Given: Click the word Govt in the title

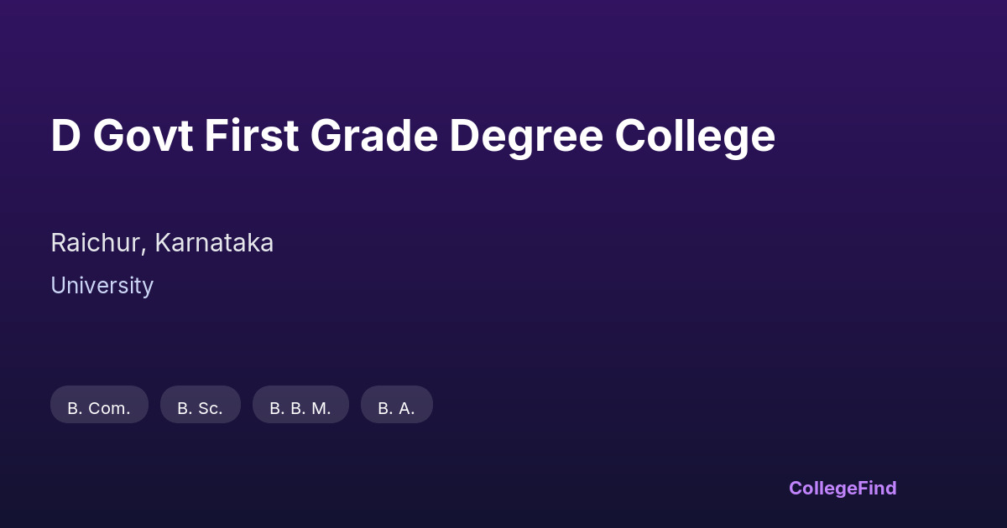Looking at the screenshot, I should tap(143, 136).
